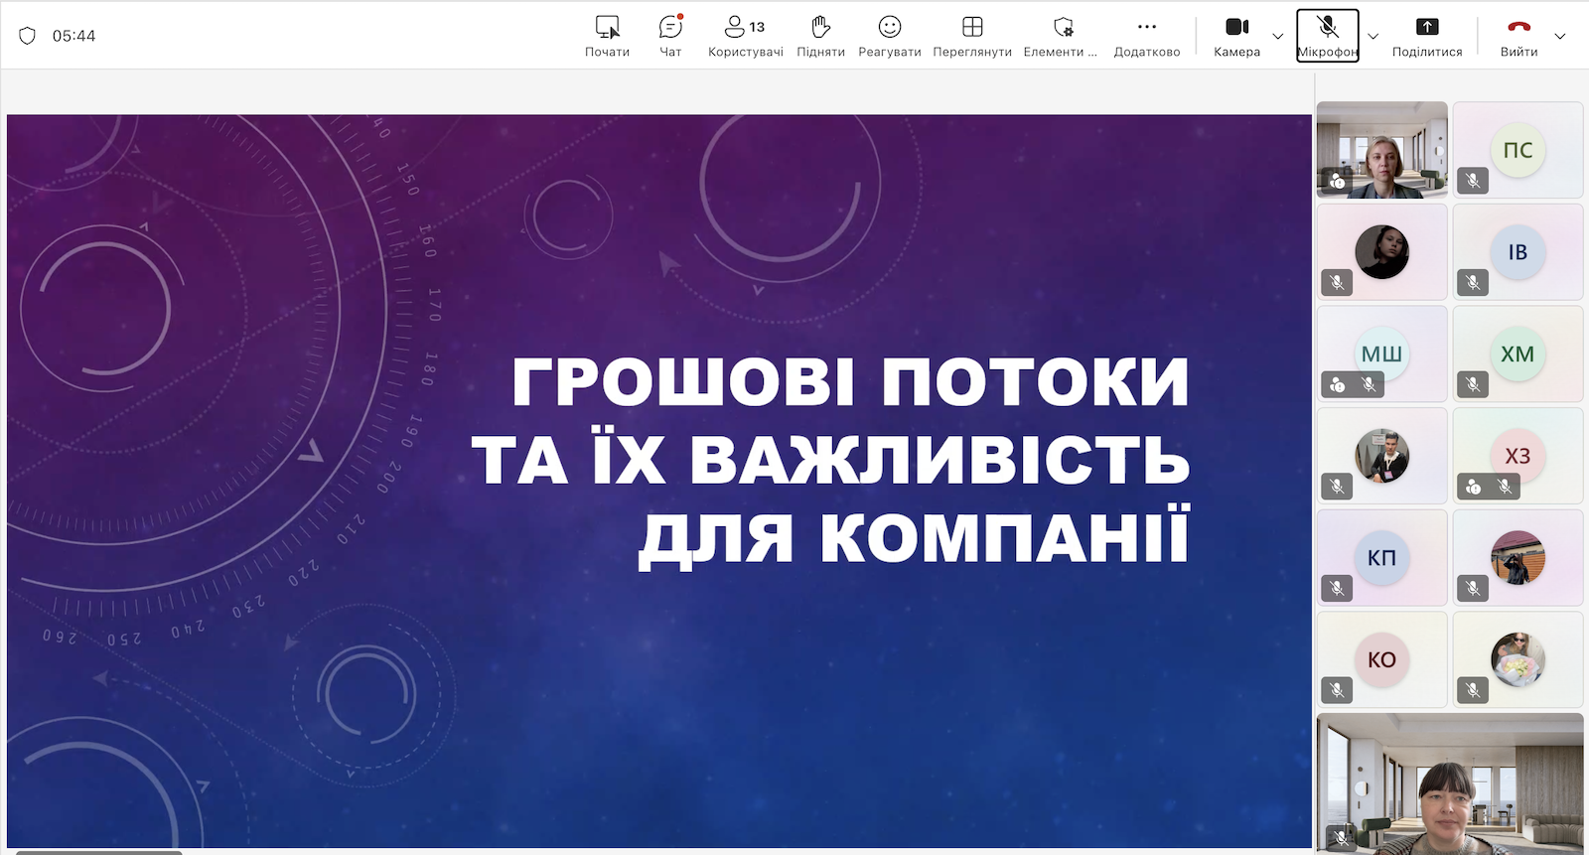Unmute with the Мікрофон toggle

(1327, 36)
